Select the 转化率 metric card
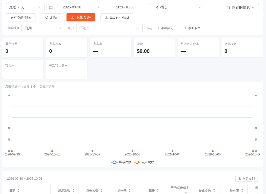Screen dimensions: 266x194 coord(23,69)
